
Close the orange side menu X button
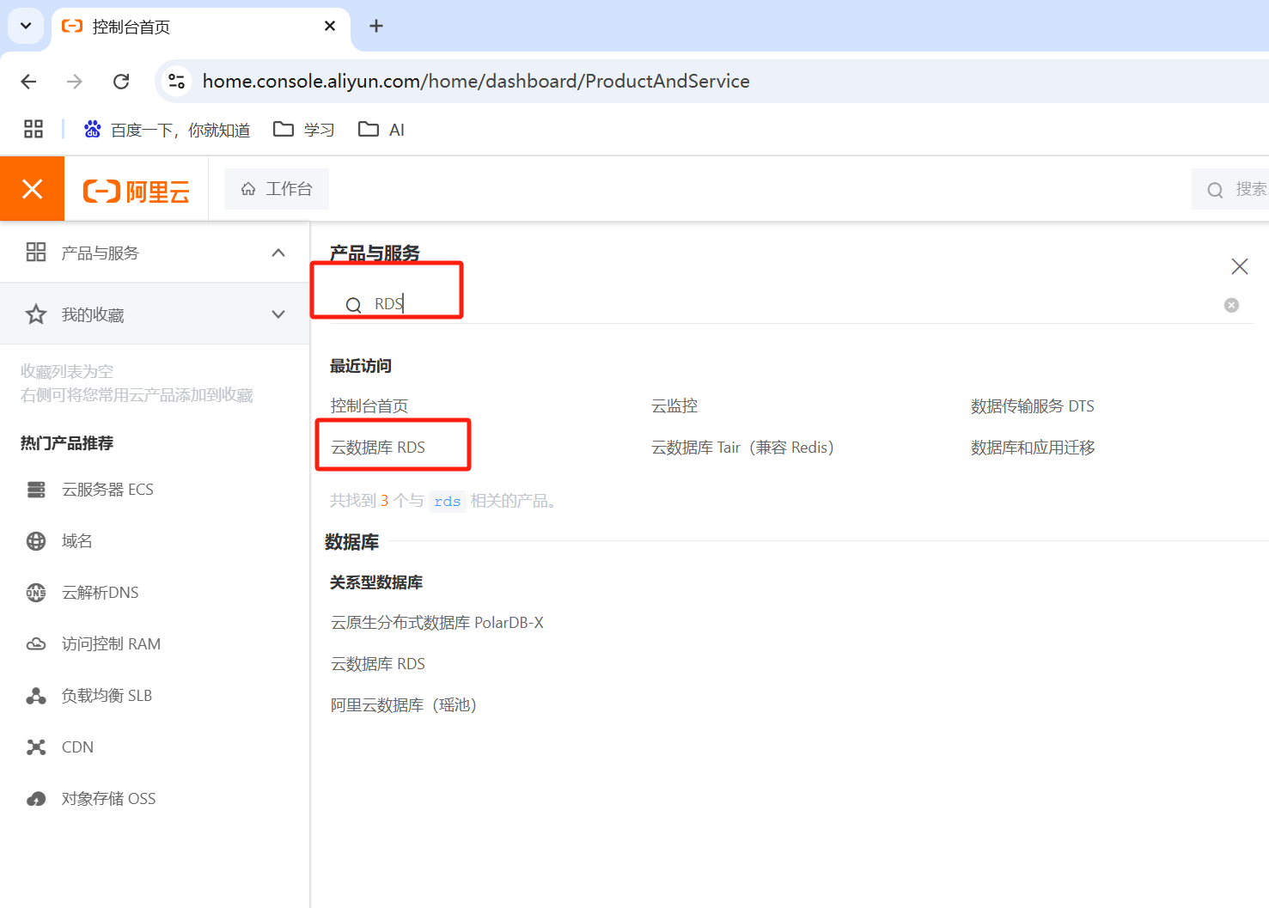tap(32, 189)
